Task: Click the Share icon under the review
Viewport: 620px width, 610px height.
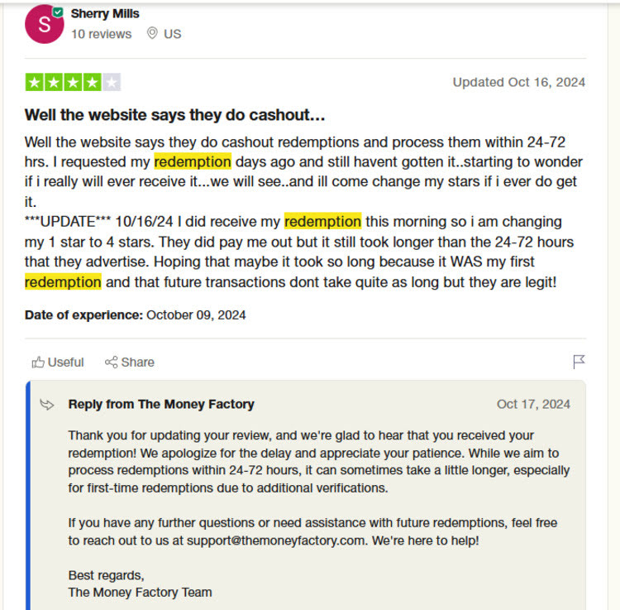Action: point(111,362)
